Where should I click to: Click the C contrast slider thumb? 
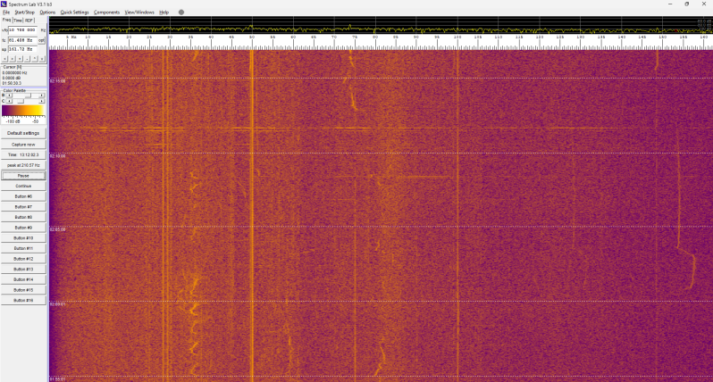(x=21, y=101)
